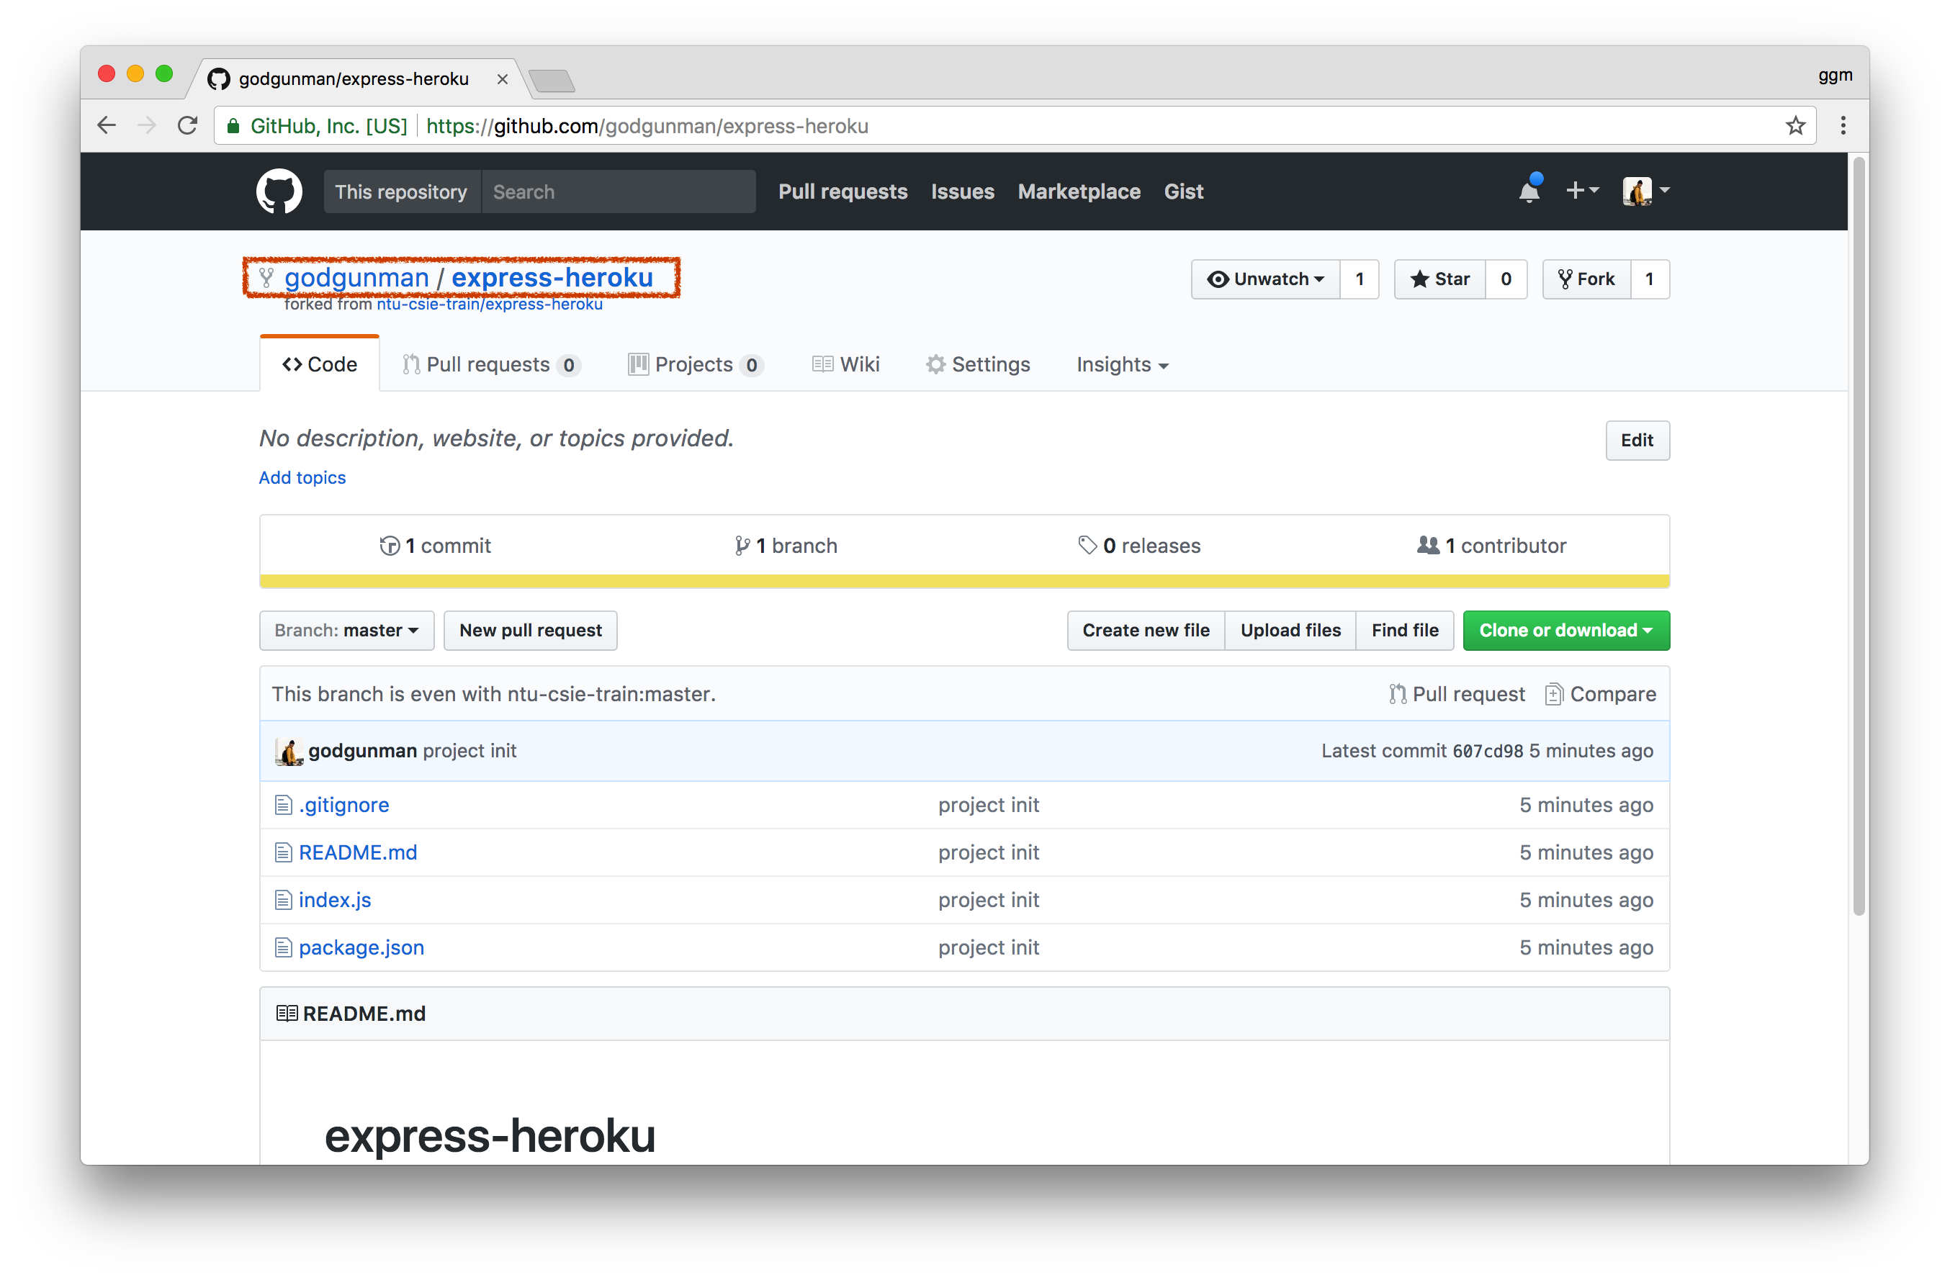Click New pull request
This screenshot has width=1950, height=1280.
tap(530, 631)
